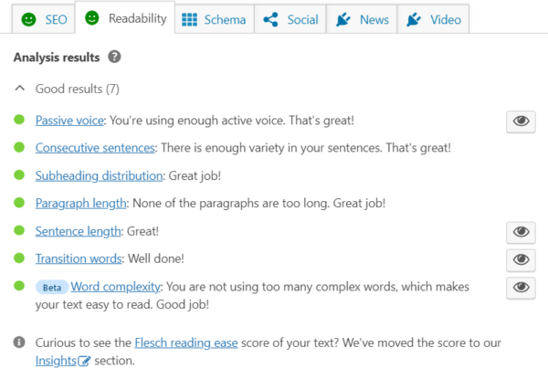The width and height of the screenshot is (548, 390).
Task: Open the Flesch reading ease link
Action: (186, 343)
